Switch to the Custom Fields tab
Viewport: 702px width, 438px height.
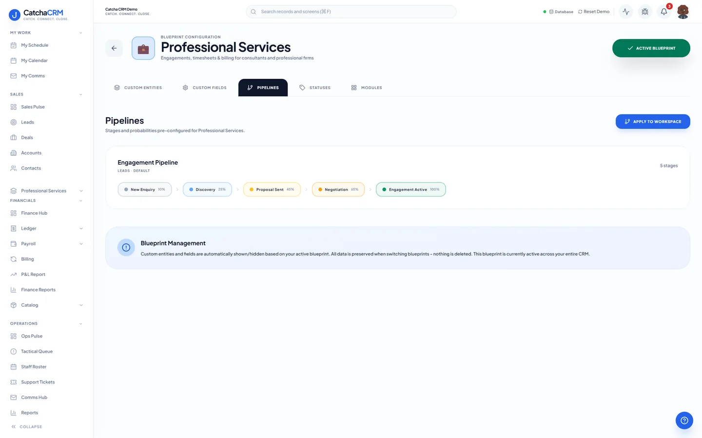[205, 88]
